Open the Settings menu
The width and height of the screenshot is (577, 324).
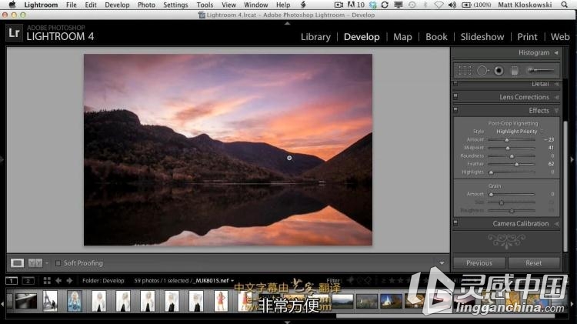click(175, 5)
